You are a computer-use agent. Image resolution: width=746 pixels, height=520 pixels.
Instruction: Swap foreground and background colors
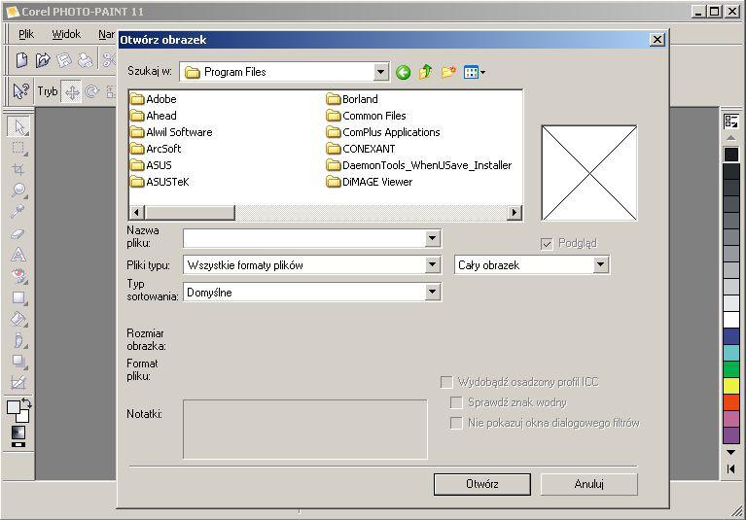[x=26, y=403]
